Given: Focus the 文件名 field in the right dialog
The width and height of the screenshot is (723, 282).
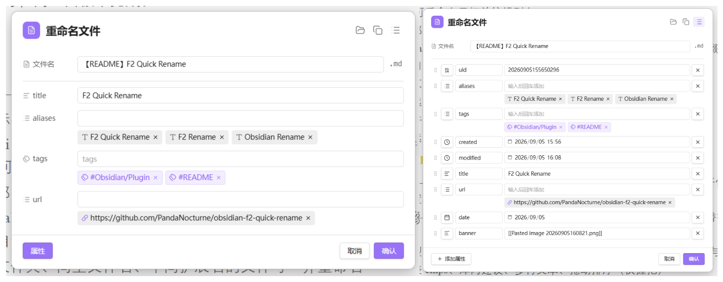Looking at the screenshot, I should pos(580,46).
